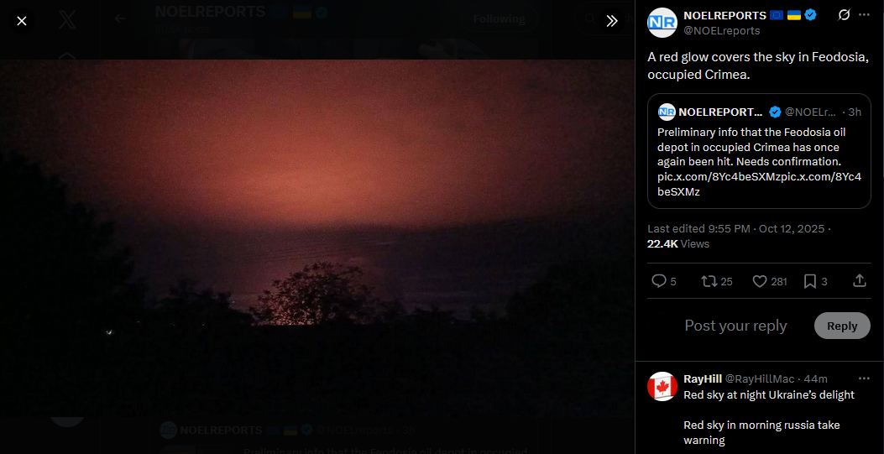The height and width of the screenshot is (454, 884).
Task: Click the dimmed back arrow in background page
Action: 119,18
